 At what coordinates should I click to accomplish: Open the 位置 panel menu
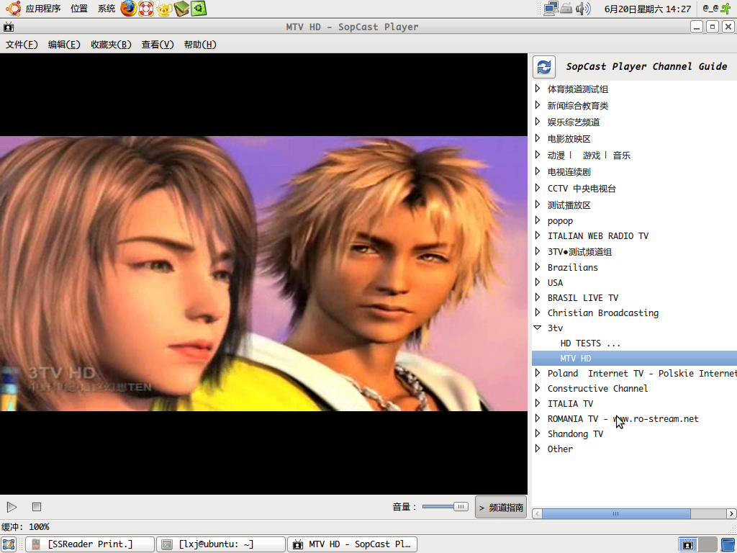click(x=79, y=9)
